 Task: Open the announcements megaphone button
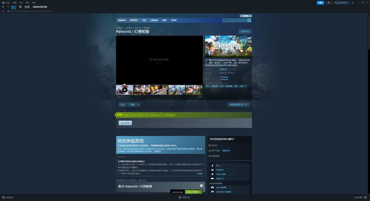(320, 3)
